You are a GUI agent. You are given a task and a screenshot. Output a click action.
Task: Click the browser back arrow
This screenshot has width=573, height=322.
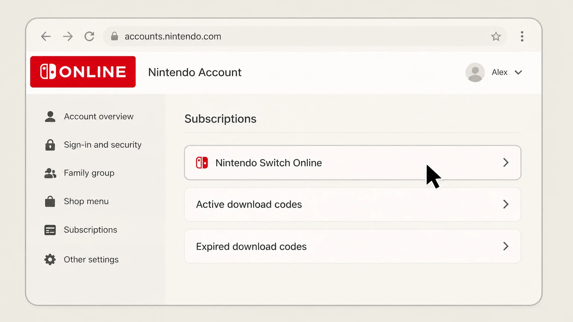tap(46, 36)
